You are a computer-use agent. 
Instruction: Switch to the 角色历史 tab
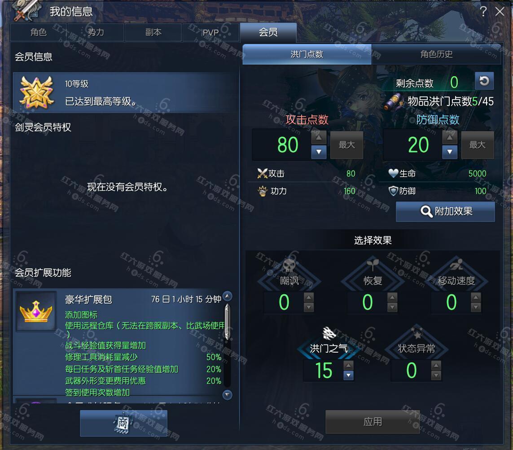pyautogui.click(x=436, y=54)
